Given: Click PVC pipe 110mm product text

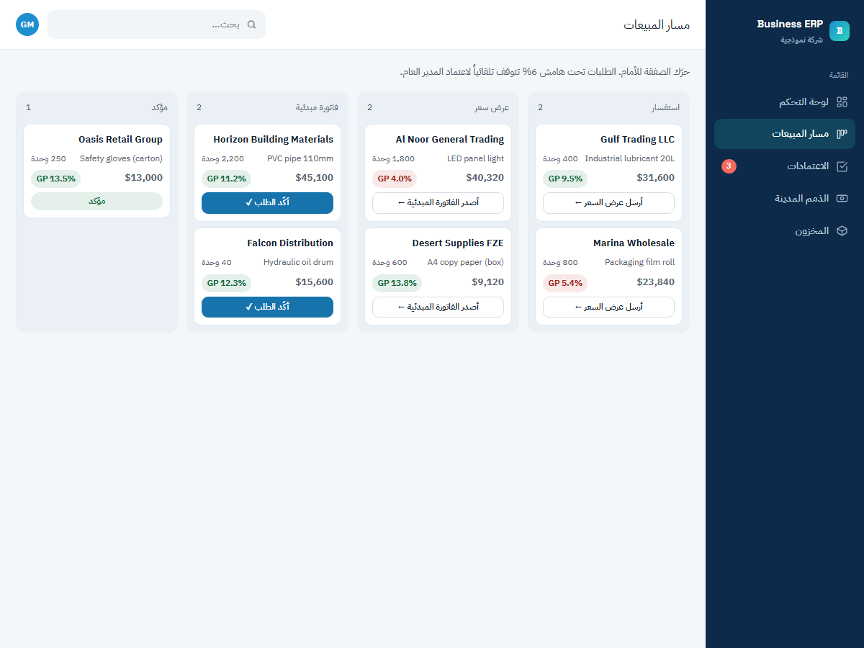Looking at the screenshot, I should tap(300, 158).
